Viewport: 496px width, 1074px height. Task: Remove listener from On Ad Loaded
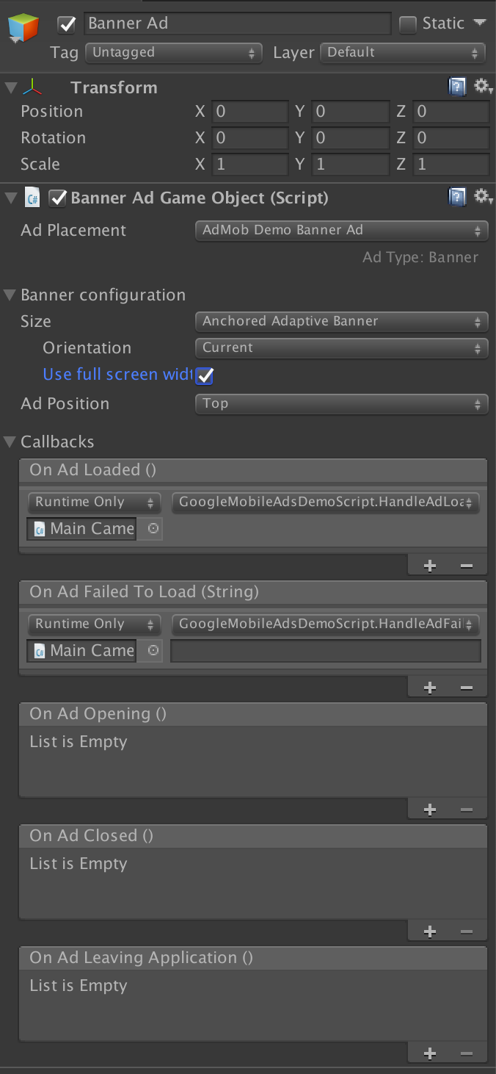[466, 566]
